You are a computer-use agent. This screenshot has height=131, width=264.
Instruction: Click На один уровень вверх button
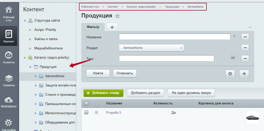click(191, 93)
